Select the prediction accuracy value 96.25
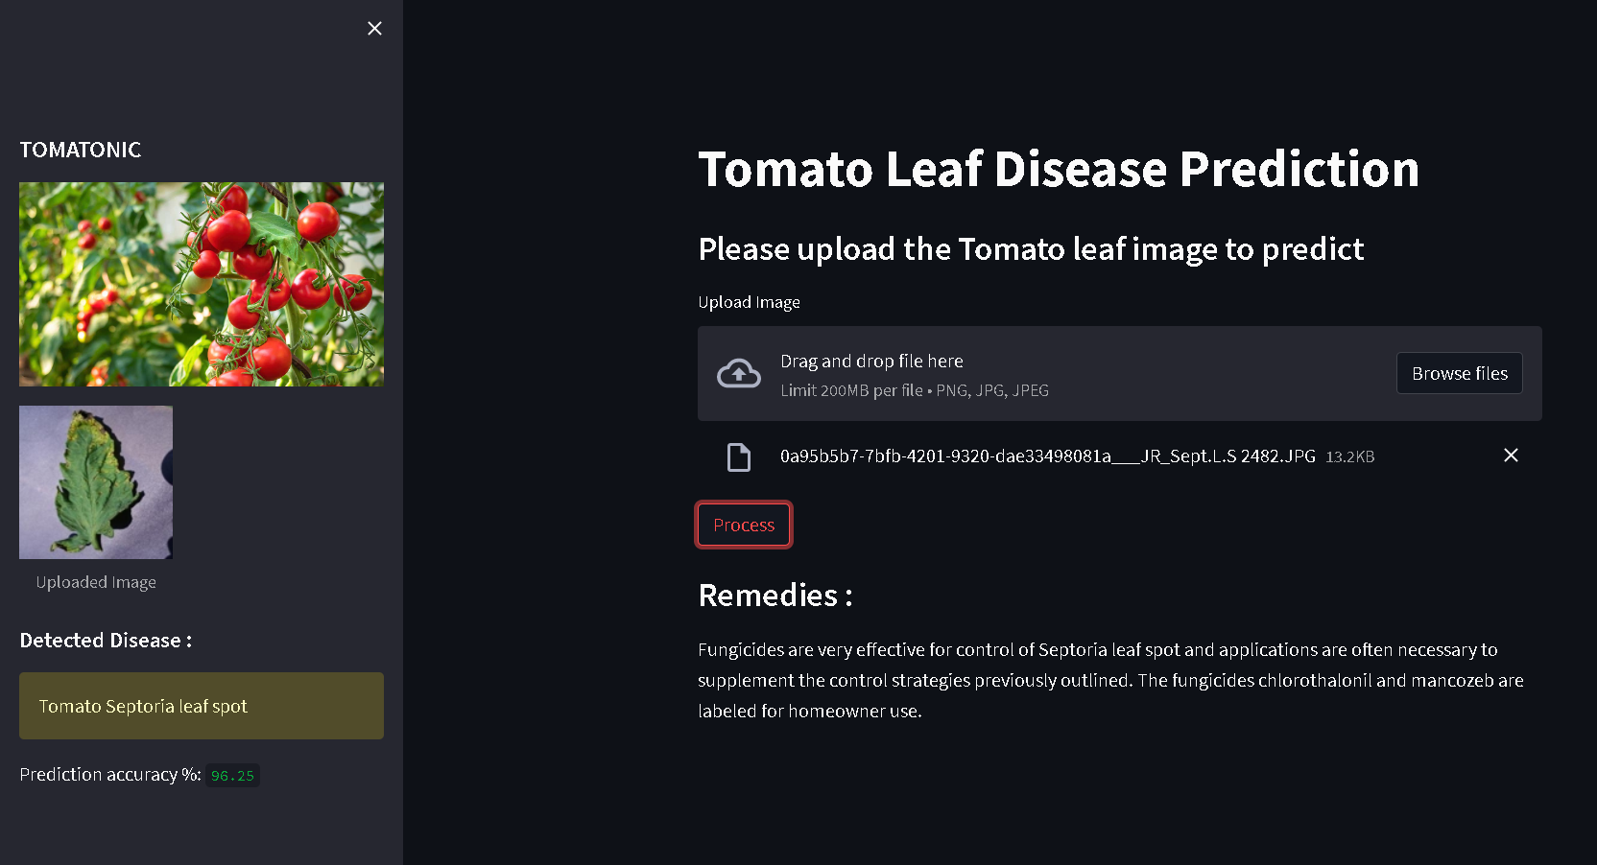This screenshot has height=865, width=1597. tap(231, 775)
